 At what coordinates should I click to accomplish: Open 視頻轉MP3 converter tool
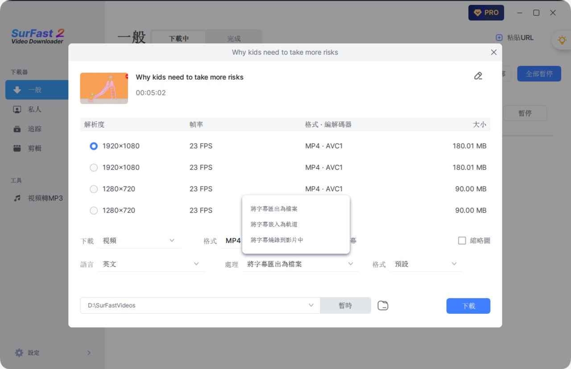[45, 198]
